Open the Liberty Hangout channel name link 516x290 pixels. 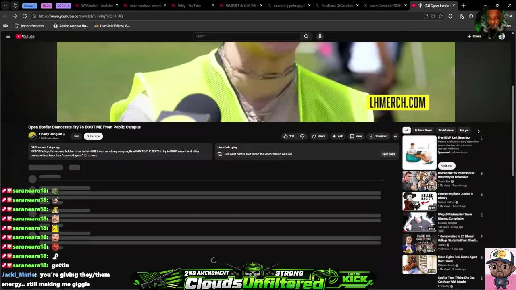click(x=50, y=134)
